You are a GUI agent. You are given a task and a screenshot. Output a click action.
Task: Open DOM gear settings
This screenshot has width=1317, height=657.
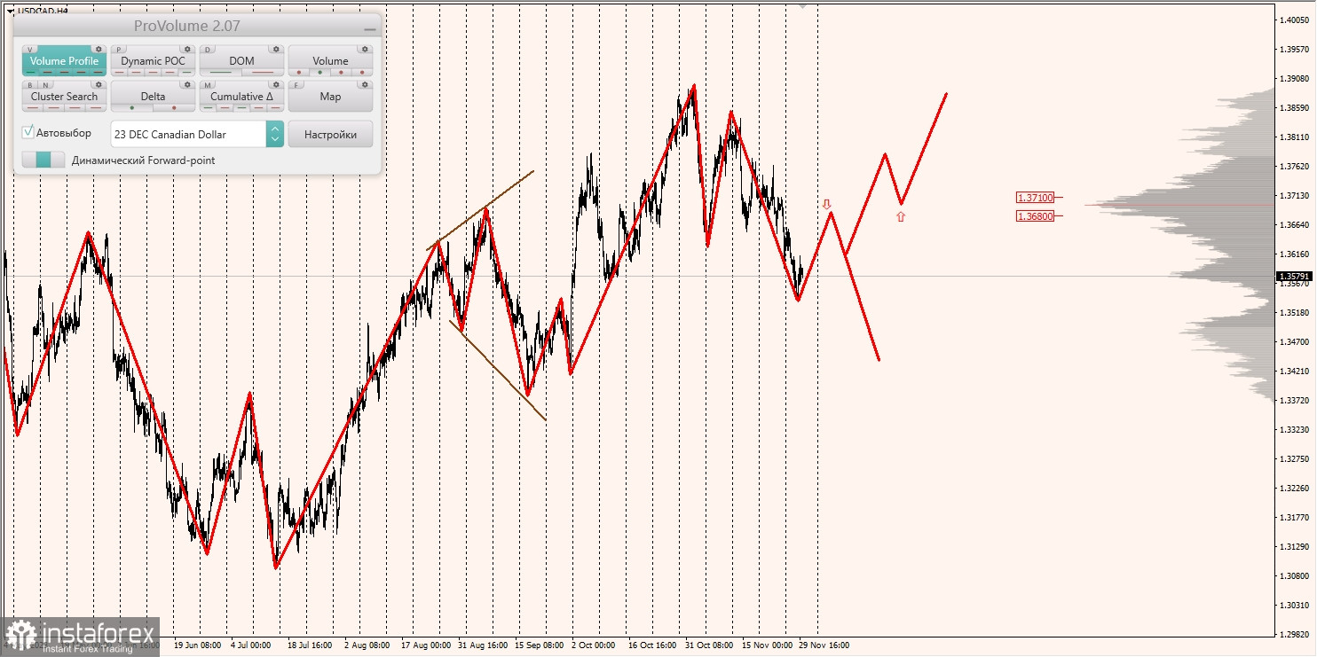[276, 49]
